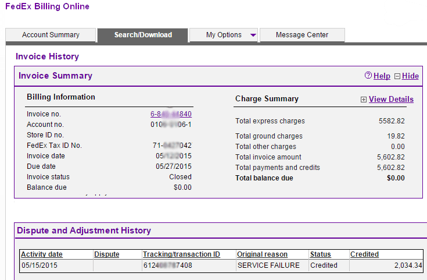Click the Invoice History heading

click(48, 56)
